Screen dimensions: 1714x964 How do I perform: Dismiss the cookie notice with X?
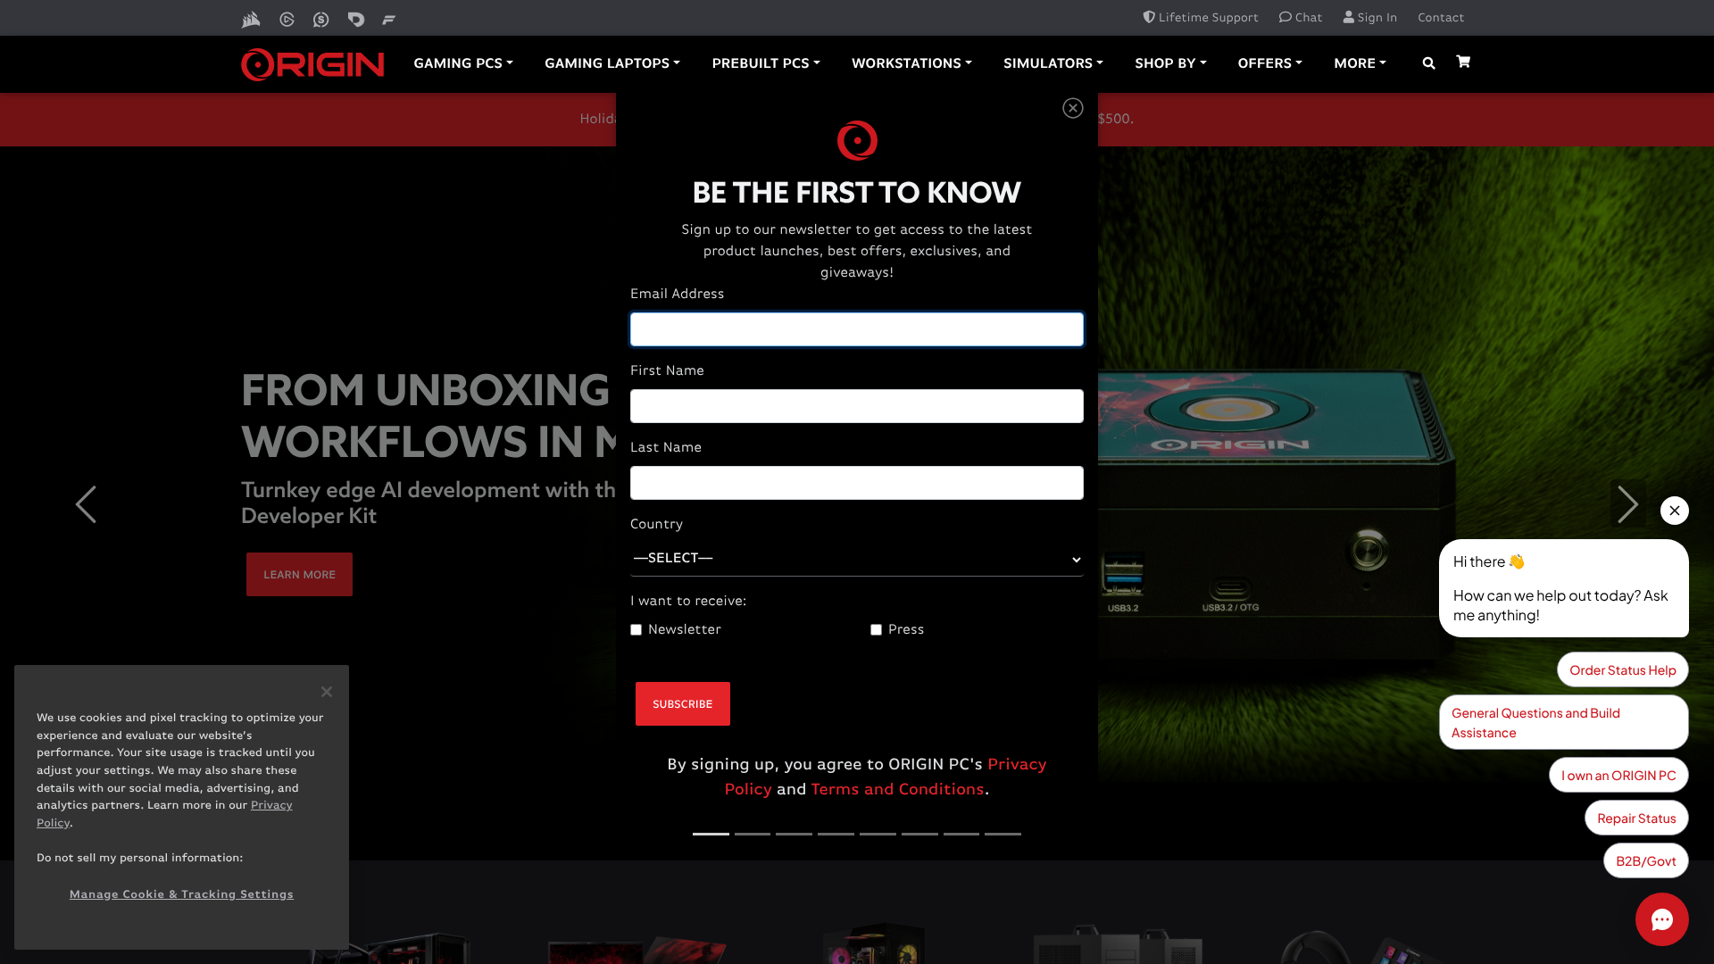point(327,692)
